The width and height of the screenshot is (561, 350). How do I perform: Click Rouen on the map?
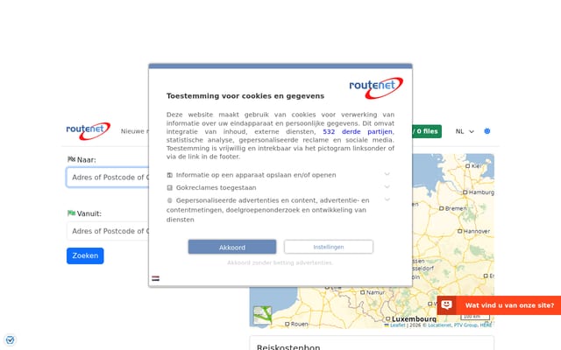click(x=296, y=324)
